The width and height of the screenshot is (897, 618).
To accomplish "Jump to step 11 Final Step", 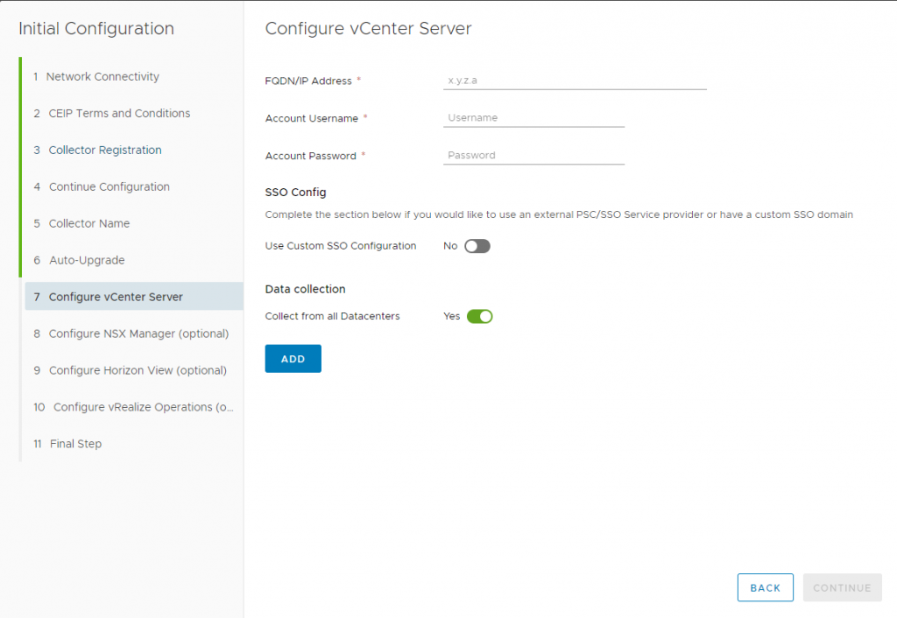I will (133, 444).
